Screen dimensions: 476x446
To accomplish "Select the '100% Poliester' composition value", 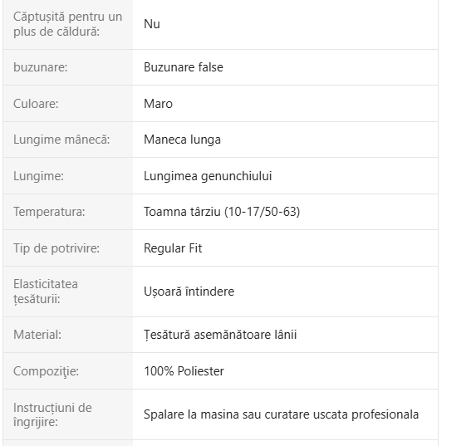I will (x=184, y=371).
